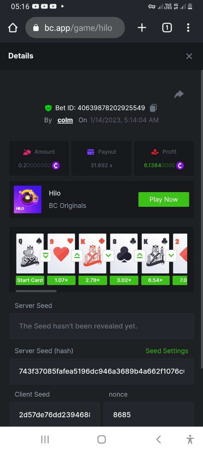Image resolution: width=203 pixels, height=452 pixels.
Task: Tap the nonce field showing 8685
Action: pyautogui.click(x=148, y=415)
